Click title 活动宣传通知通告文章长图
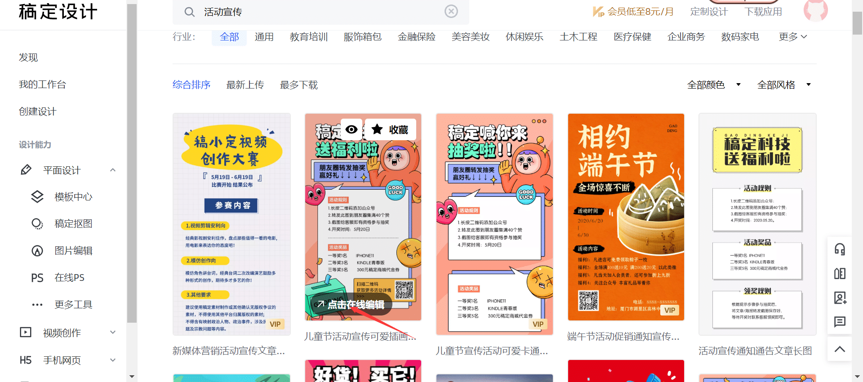This screenshot has width=863, height=382. [755, 351]
